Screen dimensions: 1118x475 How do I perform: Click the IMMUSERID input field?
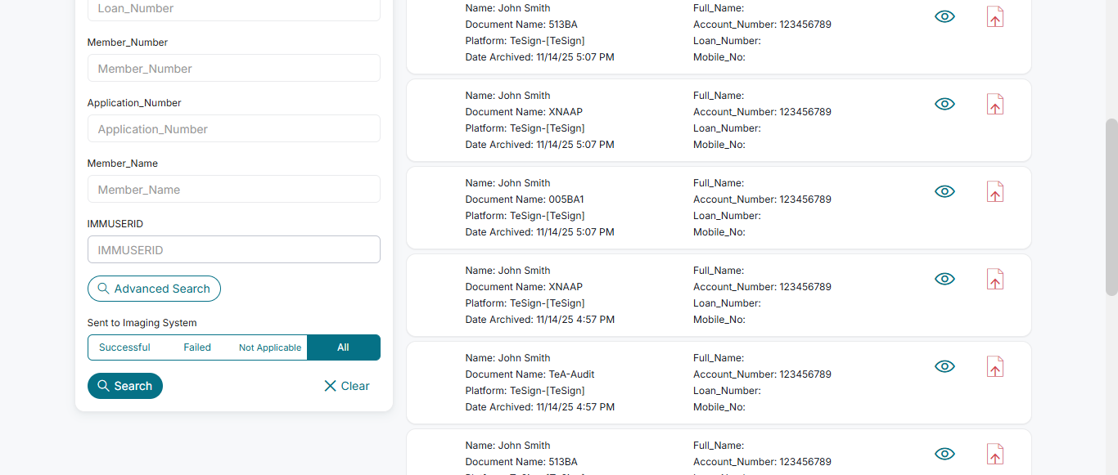point(234,249)
